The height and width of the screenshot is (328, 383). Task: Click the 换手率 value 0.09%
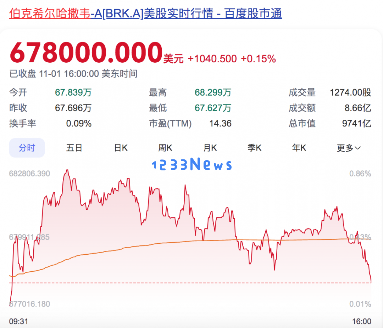(79, 124)
